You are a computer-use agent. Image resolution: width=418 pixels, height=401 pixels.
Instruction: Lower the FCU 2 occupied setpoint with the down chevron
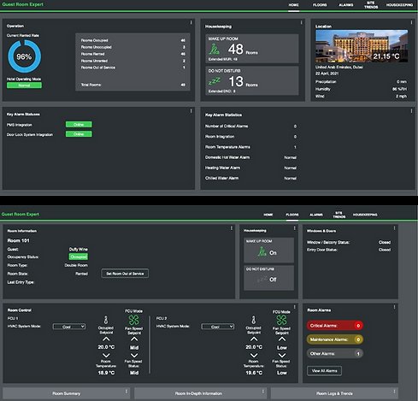(x=254, y=356)
